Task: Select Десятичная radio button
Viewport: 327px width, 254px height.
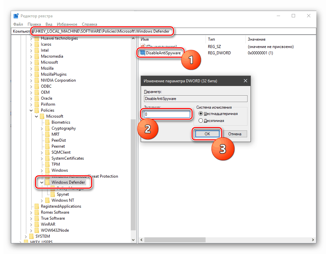Action: [x=201, y=121]
